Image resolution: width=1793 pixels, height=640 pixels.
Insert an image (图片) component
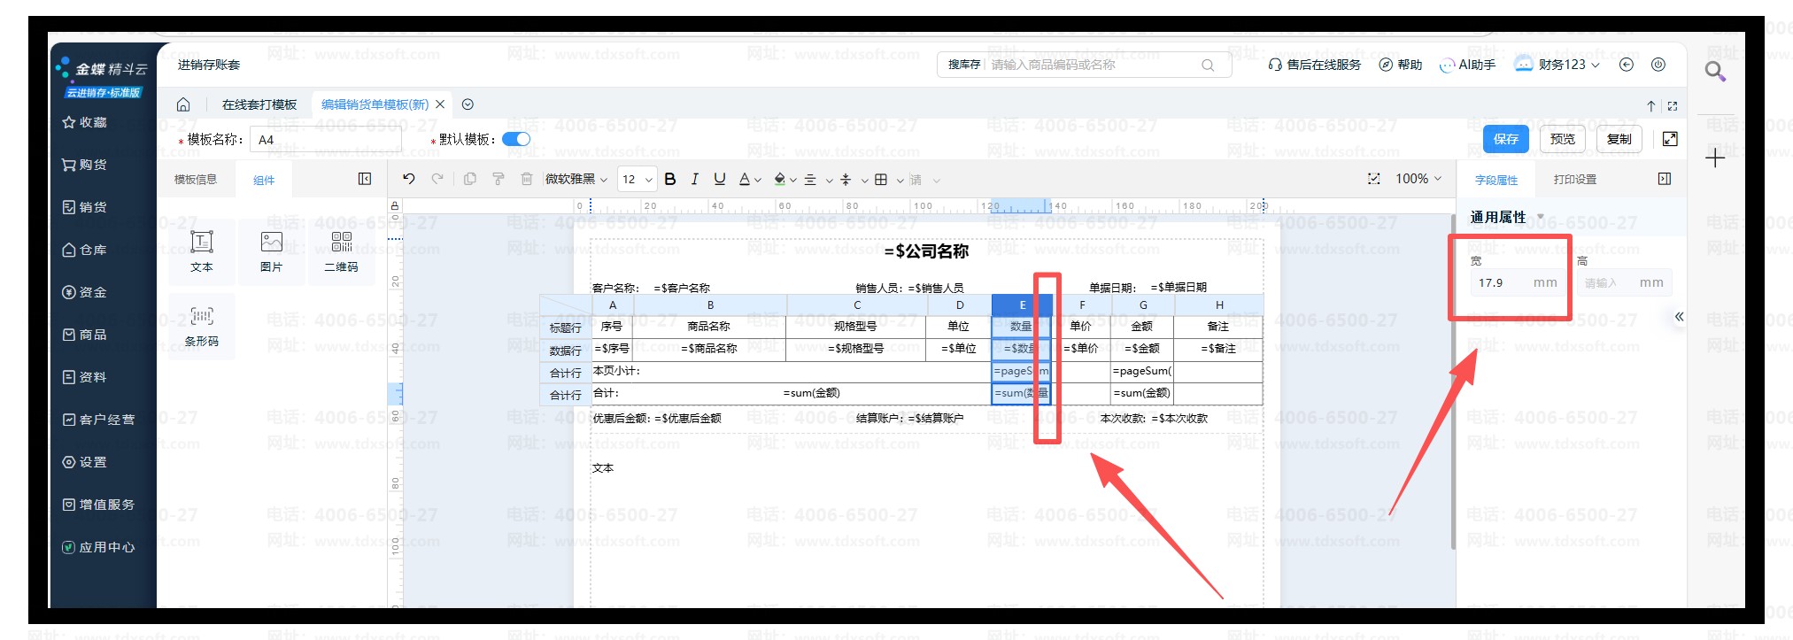point(271,251)
